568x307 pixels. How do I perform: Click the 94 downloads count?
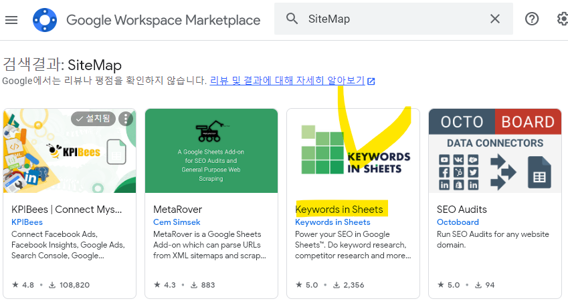point(484,285)
